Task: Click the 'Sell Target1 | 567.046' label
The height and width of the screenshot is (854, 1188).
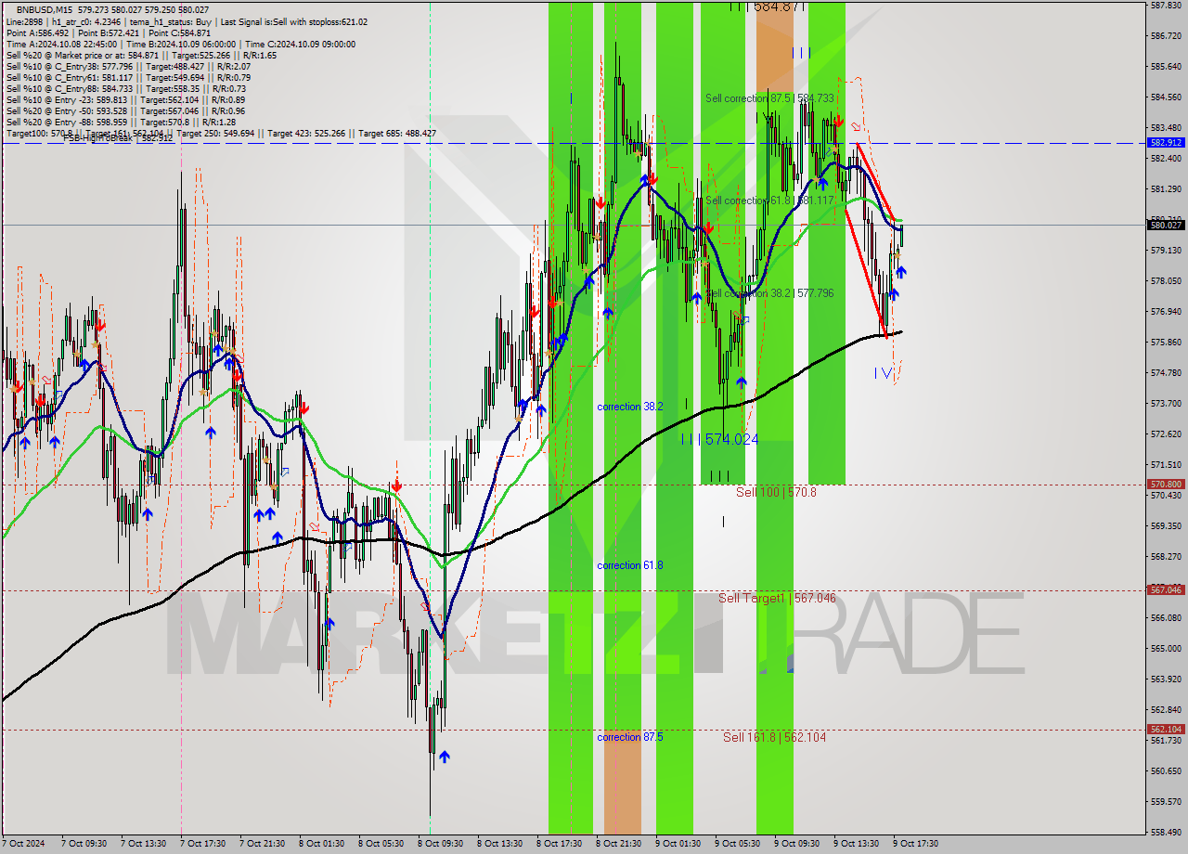Action: (778, 598)
